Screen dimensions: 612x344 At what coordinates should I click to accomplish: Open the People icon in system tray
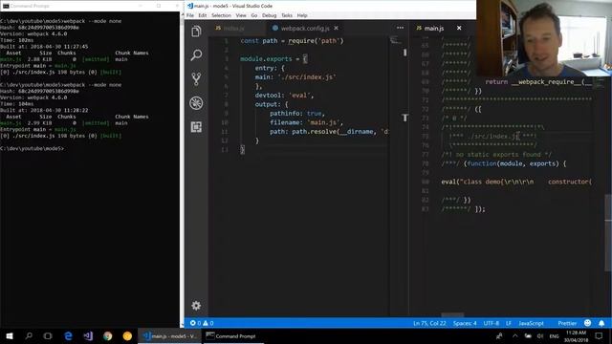pos(499,335)
